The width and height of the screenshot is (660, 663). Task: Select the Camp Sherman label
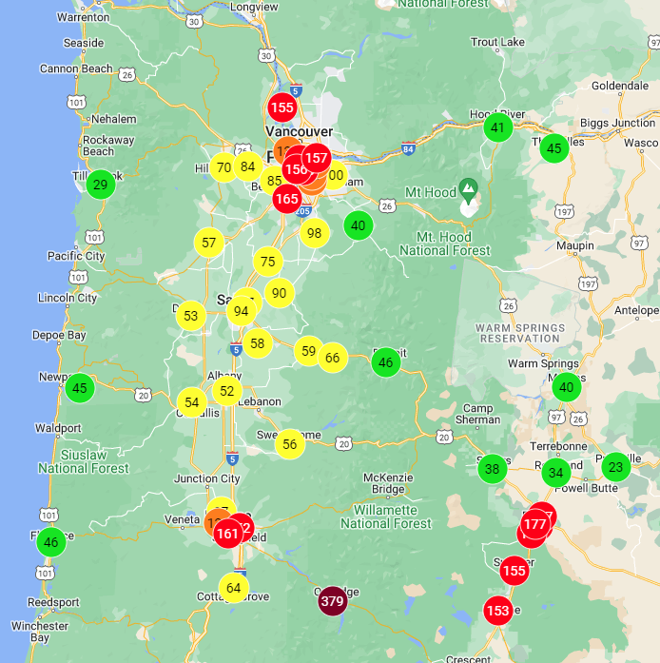[477, 414]
